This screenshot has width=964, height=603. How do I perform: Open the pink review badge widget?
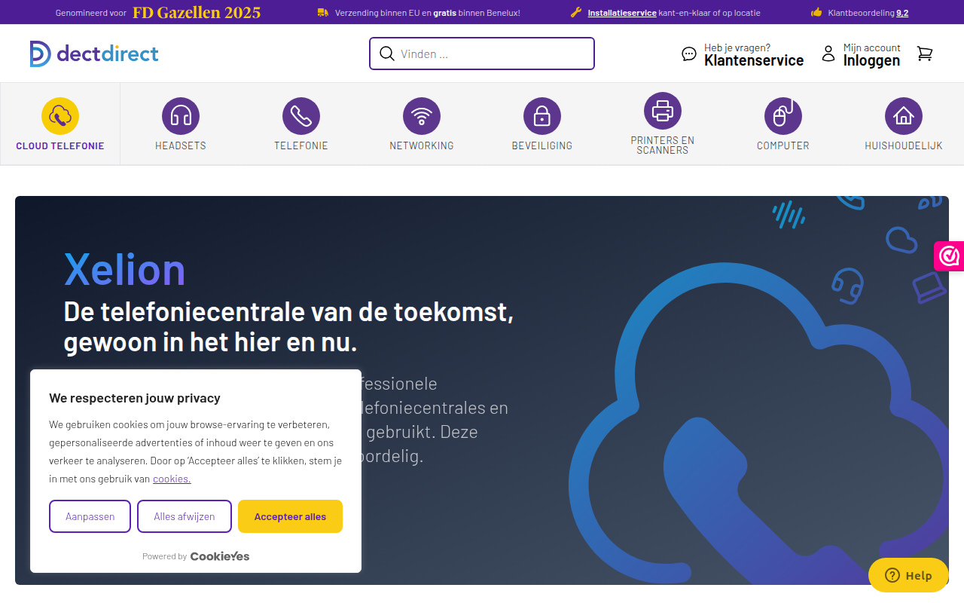tap(949, 256)
